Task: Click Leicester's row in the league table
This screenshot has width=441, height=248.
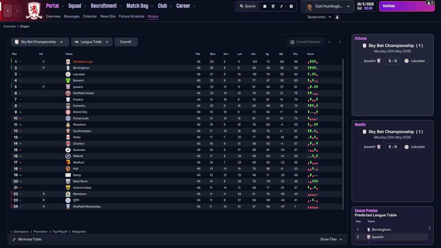Action: (176, 74)
